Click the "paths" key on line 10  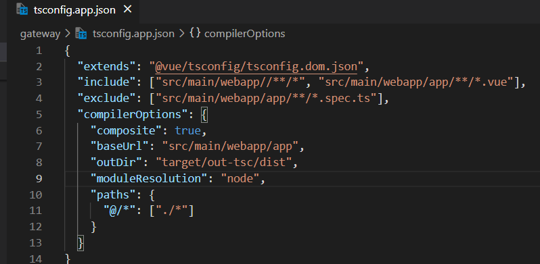114,195
